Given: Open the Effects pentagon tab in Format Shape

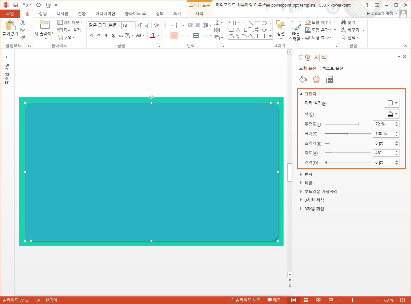Looking at the screenshot, I should click(x=316, y=80).
